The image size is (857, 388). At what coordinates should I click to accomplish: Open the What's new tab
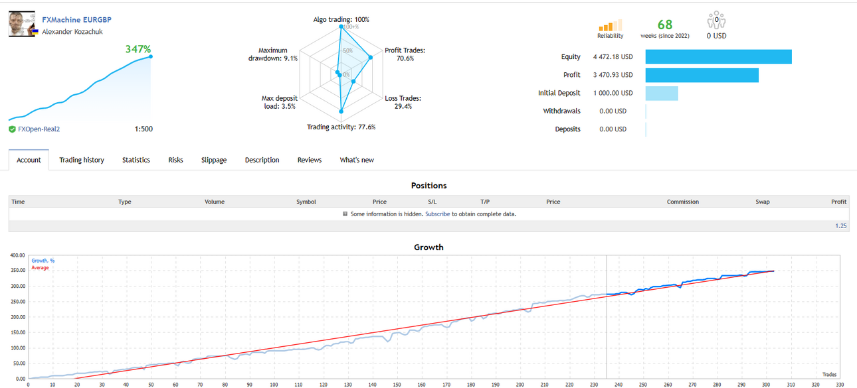pos(357,160)
